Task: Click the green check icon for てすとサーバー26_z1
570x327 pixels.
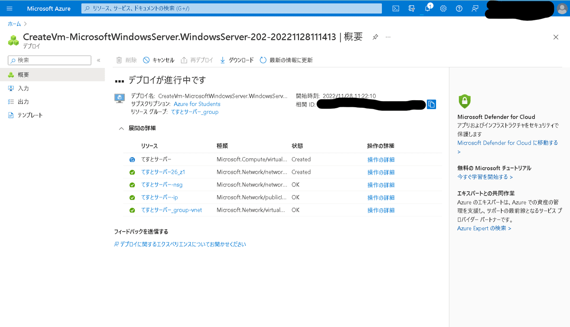Action: (x=132, y=172)
